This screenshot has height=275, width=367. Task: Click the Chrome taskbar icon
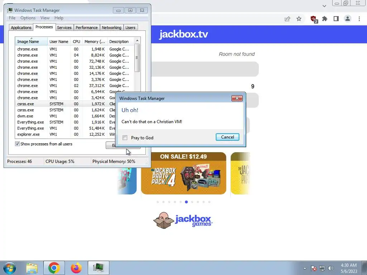tap(54, 268)
